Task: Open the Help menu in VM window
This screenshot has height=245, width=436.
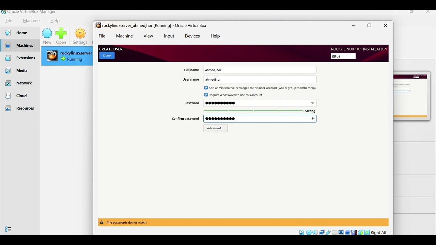Action: (x=215, y=36)
